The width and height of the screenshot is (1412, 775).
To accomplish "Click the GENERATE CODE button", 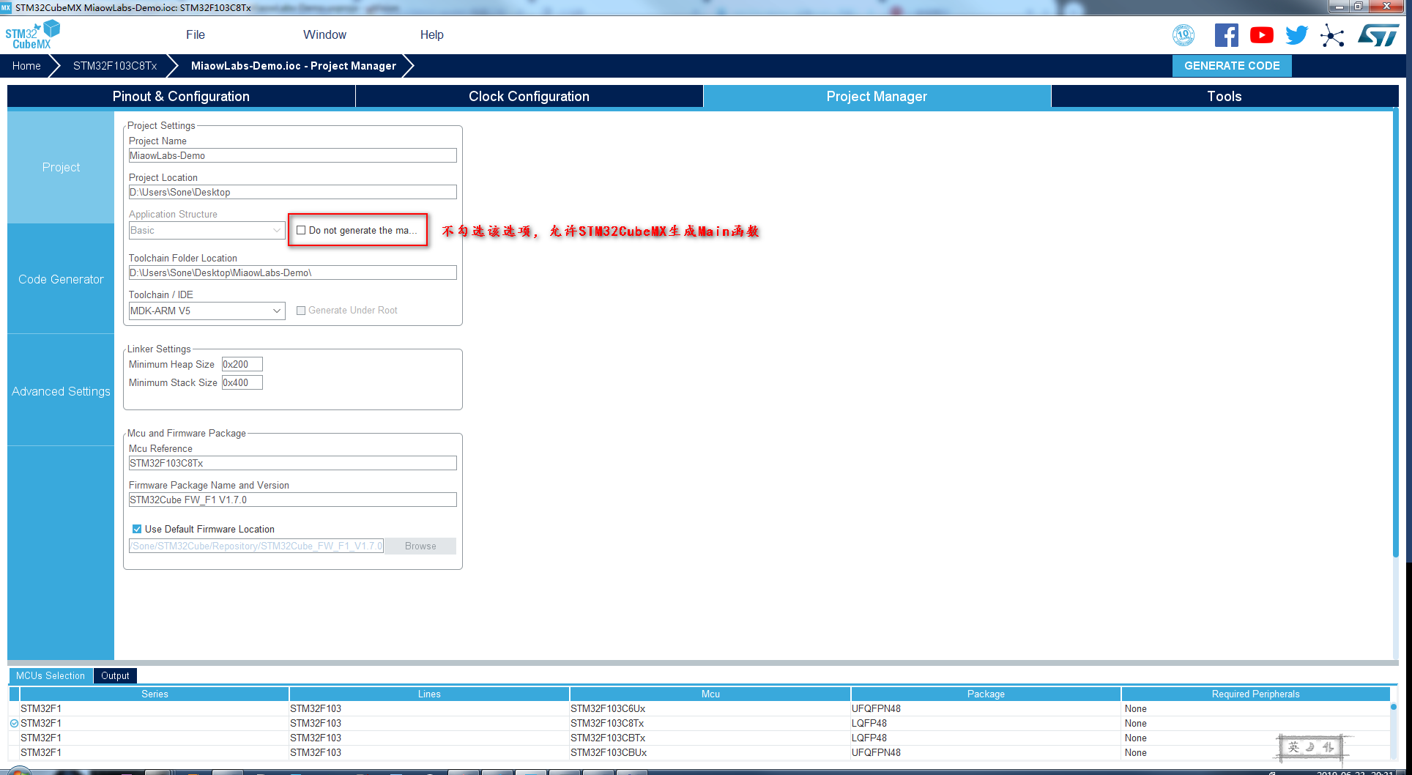I will tap(1232, 65).
